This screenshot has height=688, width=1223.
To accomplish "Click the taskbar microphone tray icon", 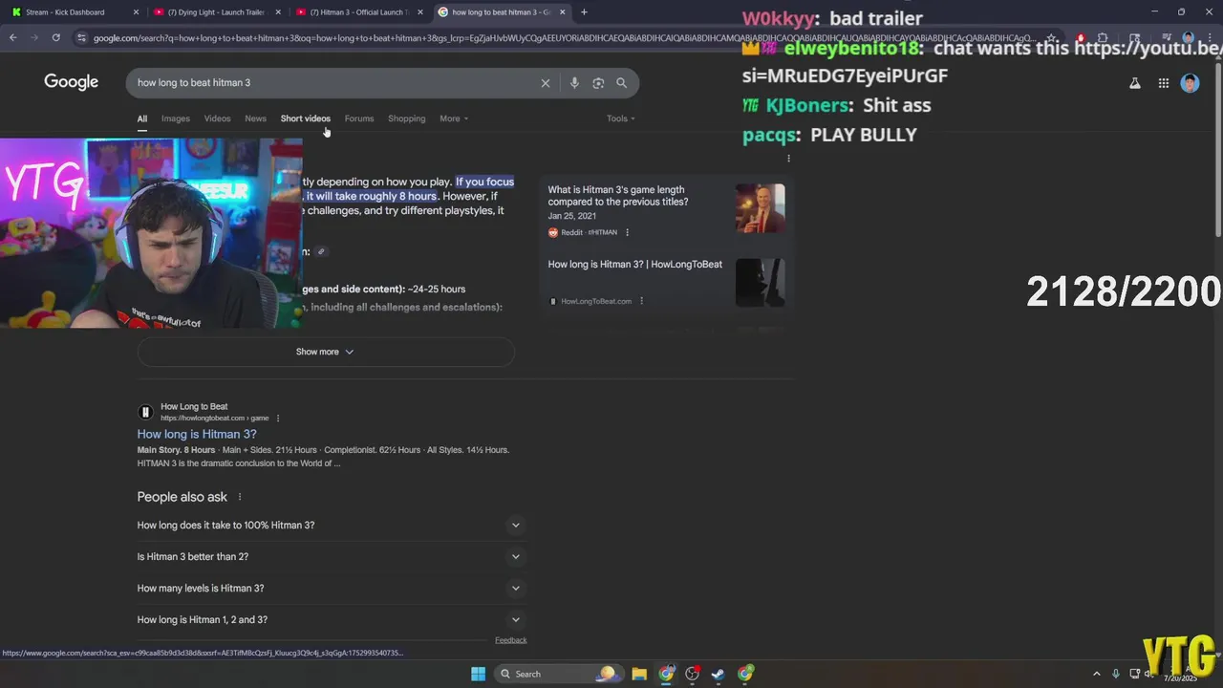I will click(x=1115, y=674).
